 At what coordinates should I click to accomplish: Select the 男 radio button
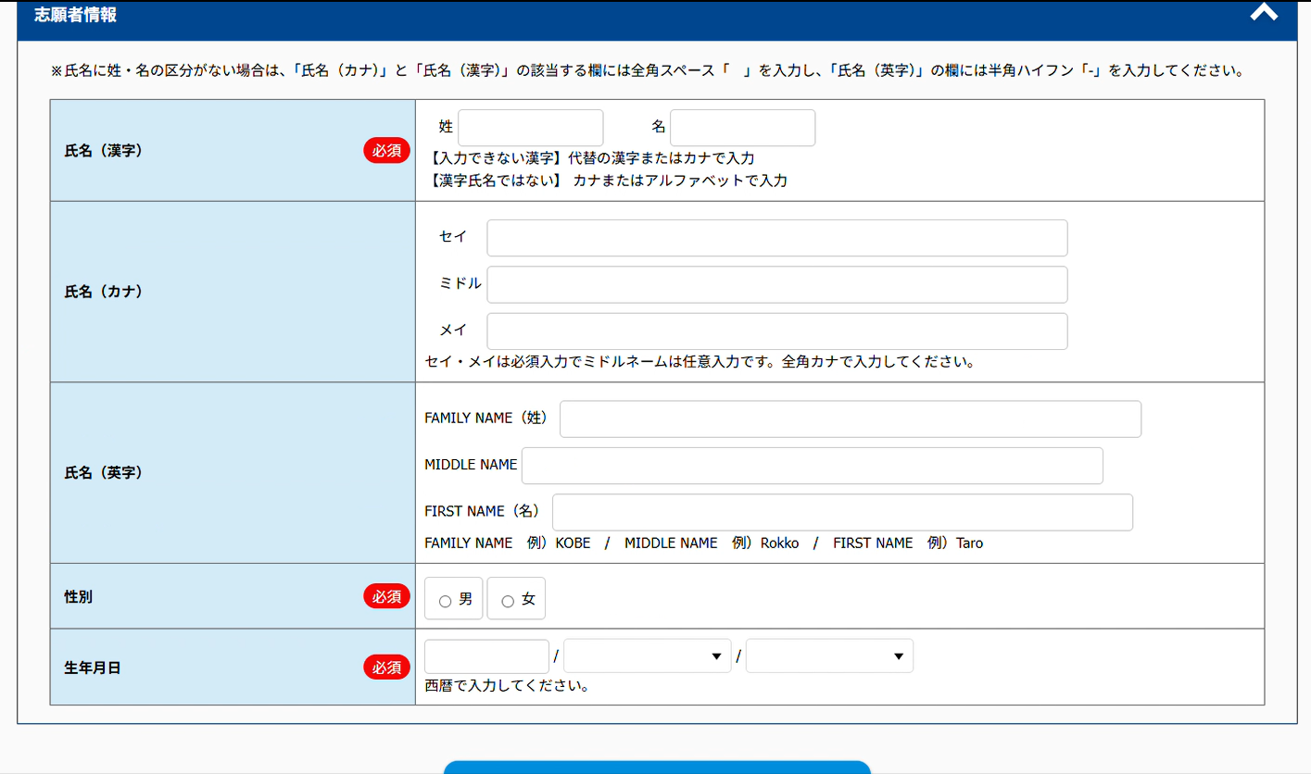click(x=445, y=601)
